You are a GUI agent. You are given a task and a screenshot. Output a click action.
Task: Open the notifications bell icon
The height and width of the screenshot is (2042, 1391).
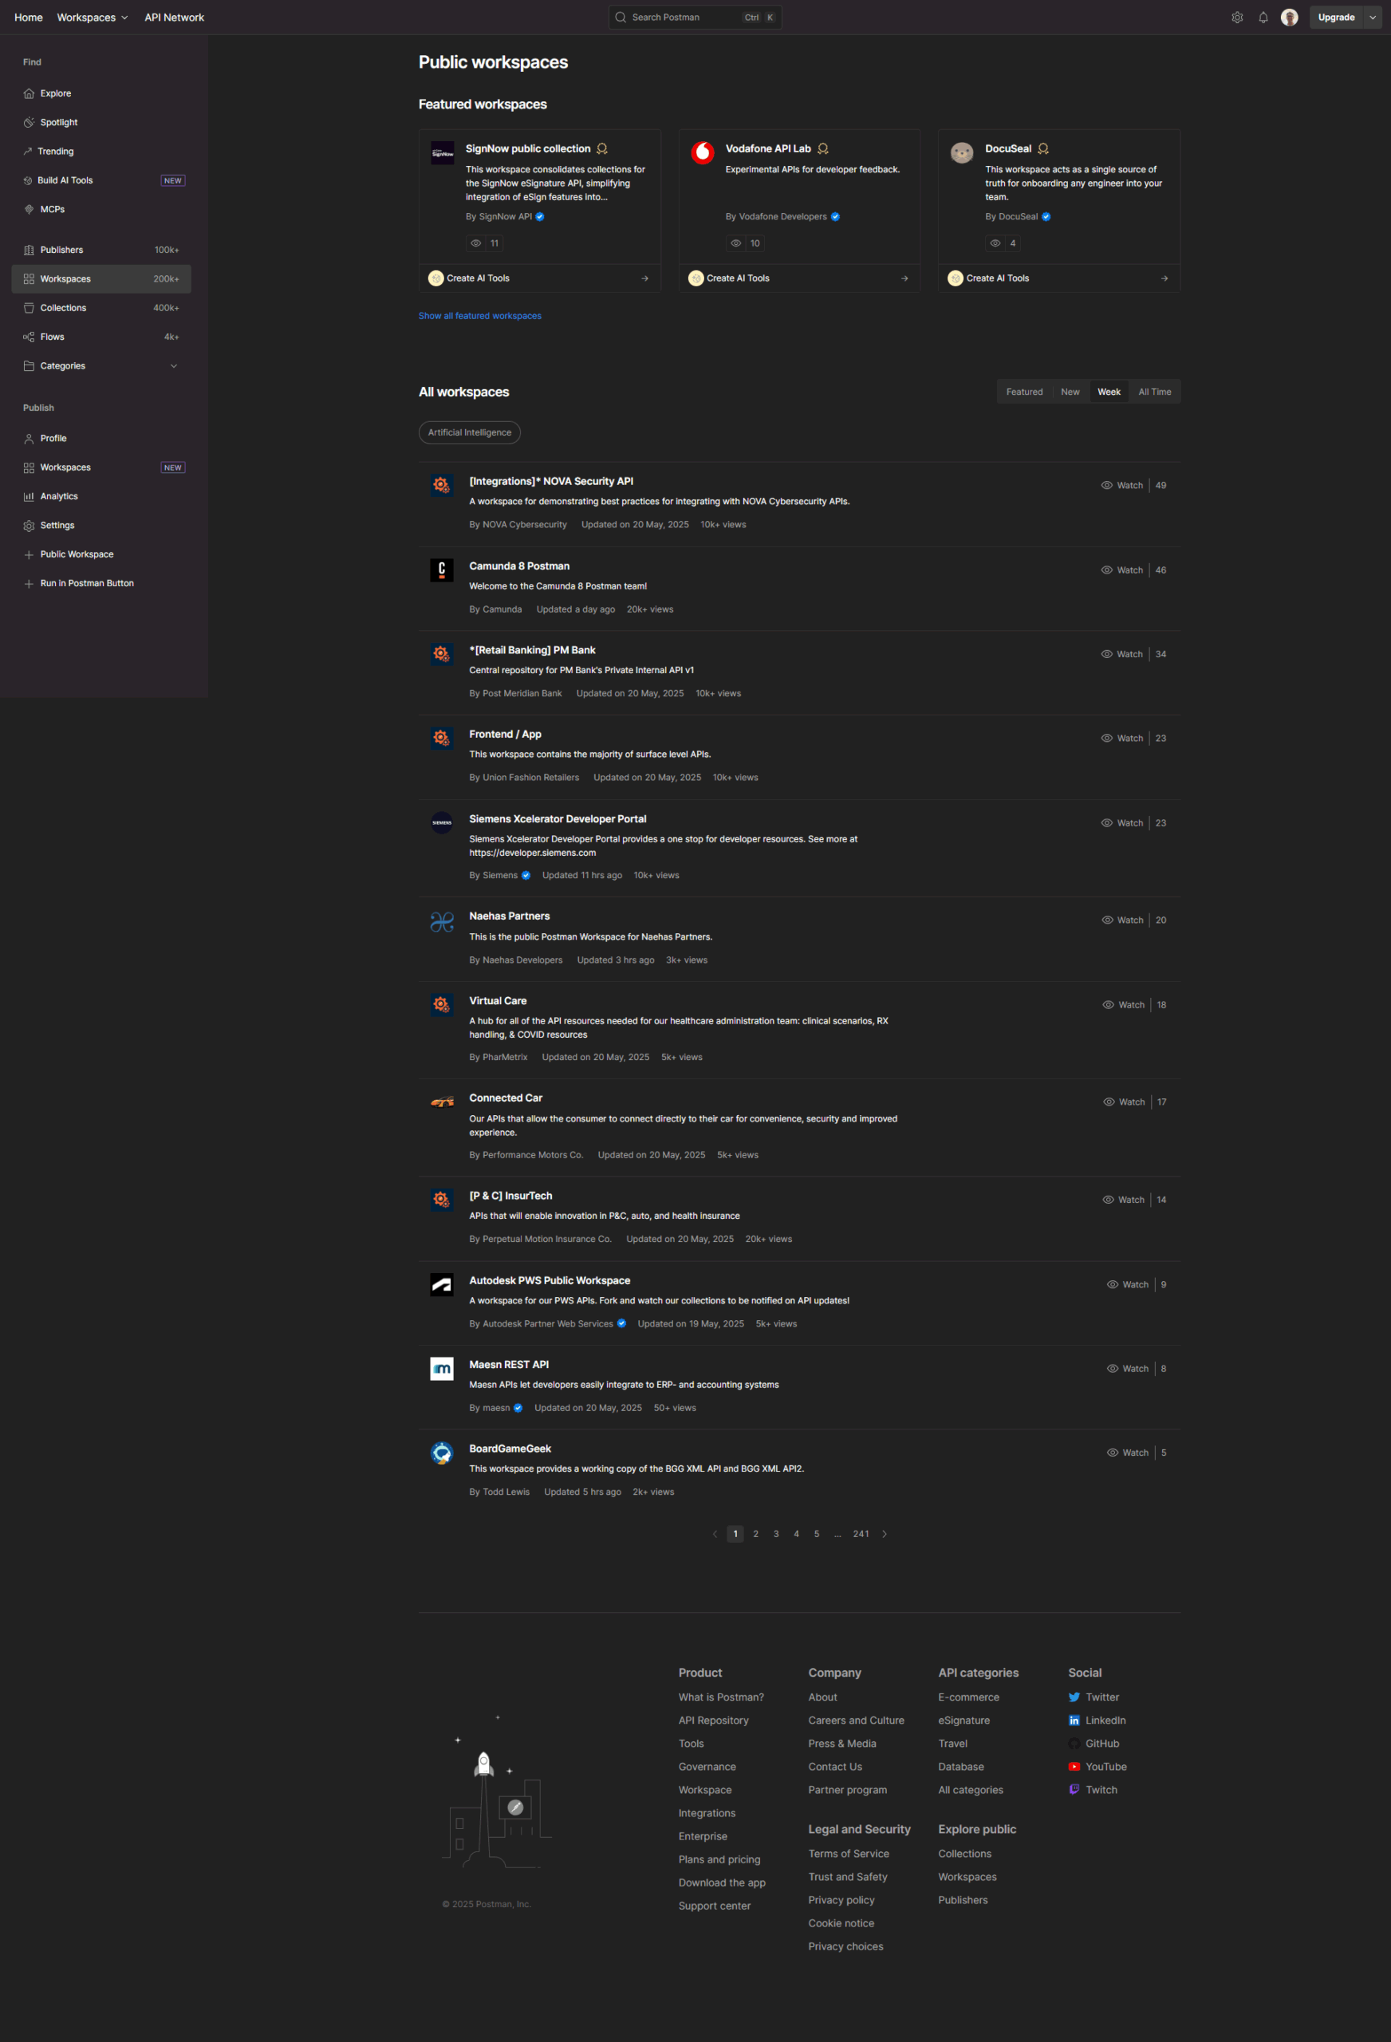(1263, 18)
